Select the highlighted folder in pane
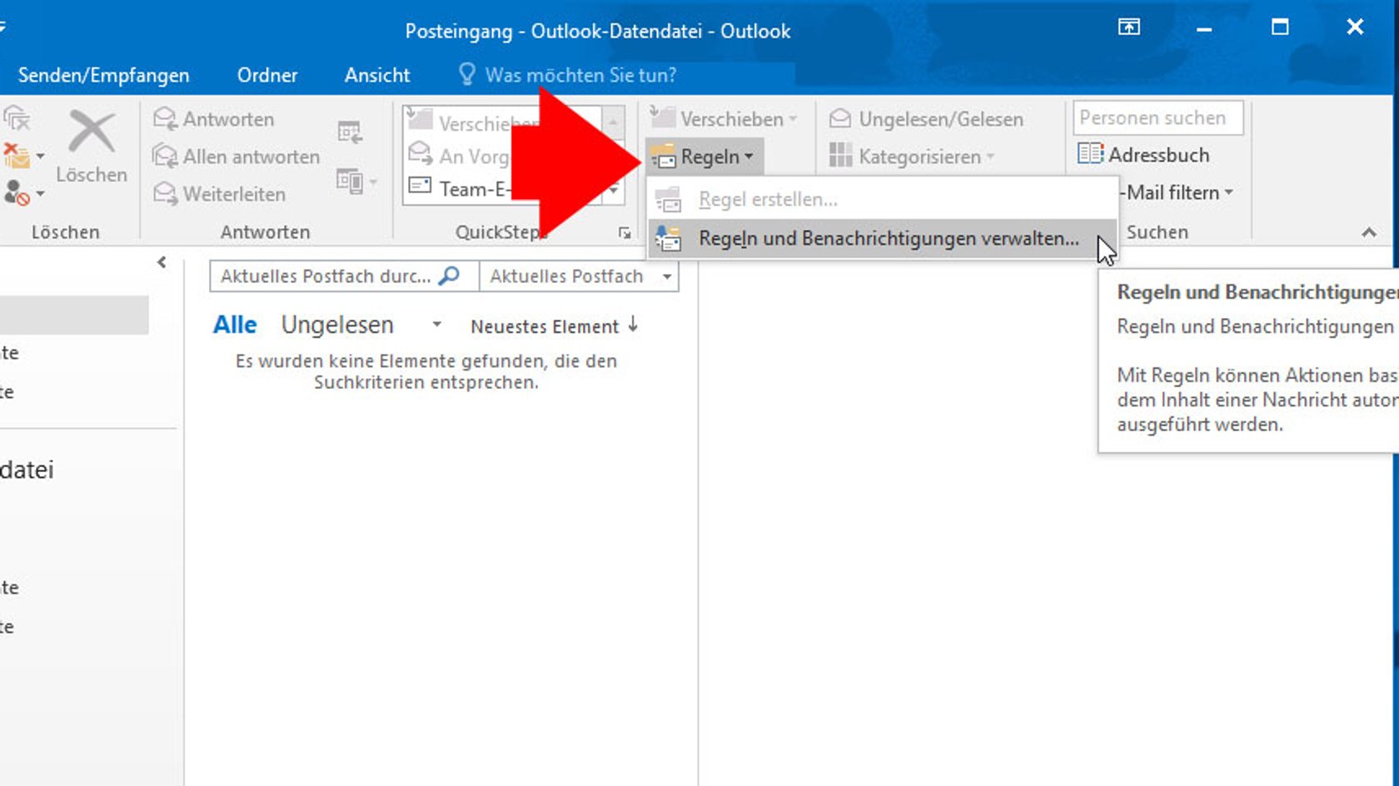The height and width of the screenshot is (786, 1399). coord(74,315)
